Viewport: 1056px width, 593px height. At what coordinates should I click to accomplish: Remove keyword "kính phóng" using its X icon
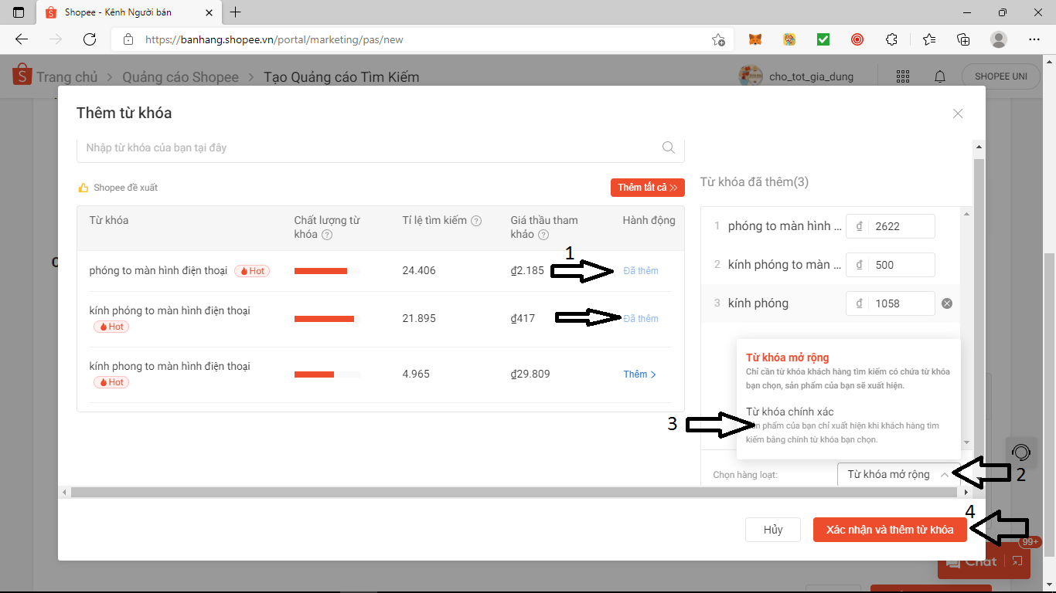(x=947, y=303)
